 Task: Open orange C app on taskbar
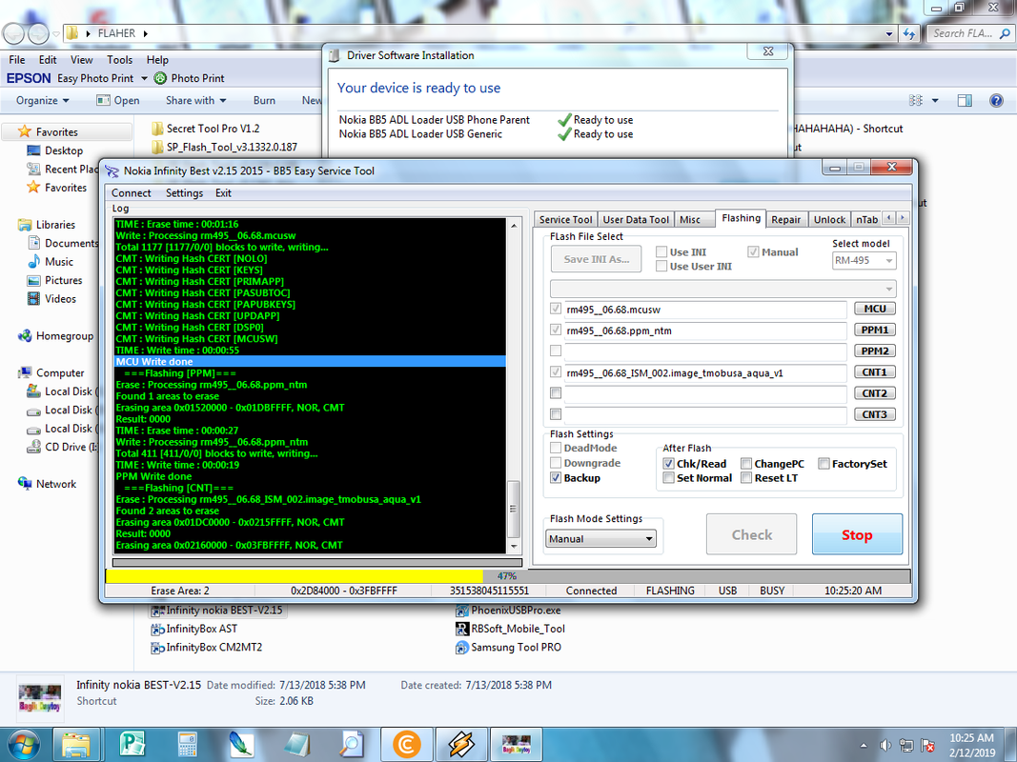point(406,745)
